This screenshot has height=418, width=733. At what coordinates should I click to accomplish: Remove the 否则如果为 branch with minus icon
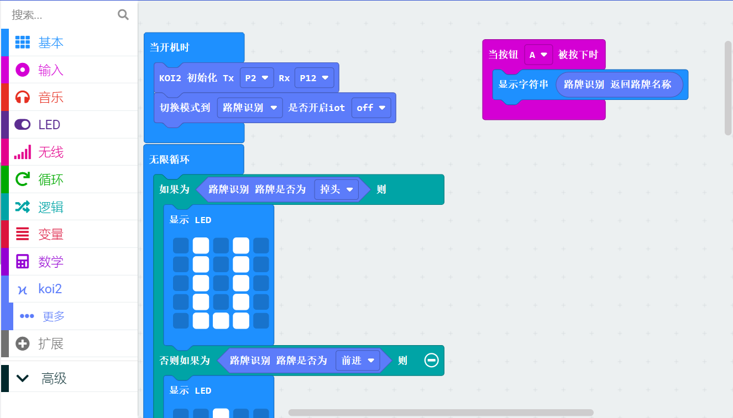[x=432, y=360]
